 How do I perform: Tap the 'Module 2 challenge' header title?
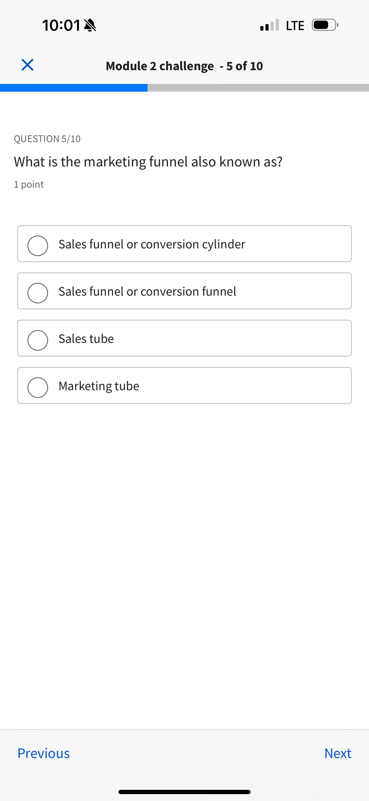(160, 66)
